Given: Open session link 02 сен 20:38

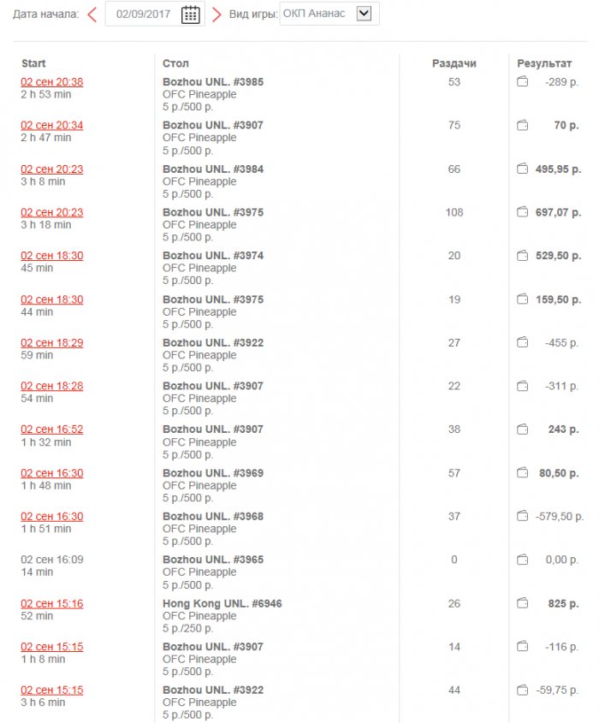Looking at the screenshot, I should coord(52,82).
